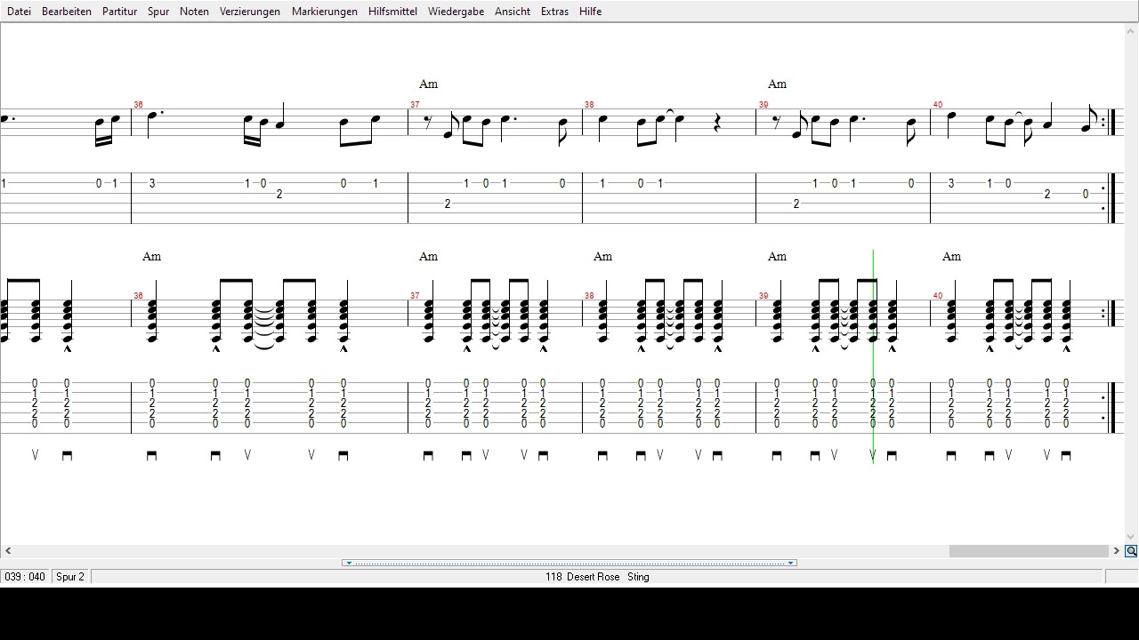Click the zoom magnifier icon beside horizontal scrollbar
This screenshot has width=1139, height=640.
coord(1131,551)
